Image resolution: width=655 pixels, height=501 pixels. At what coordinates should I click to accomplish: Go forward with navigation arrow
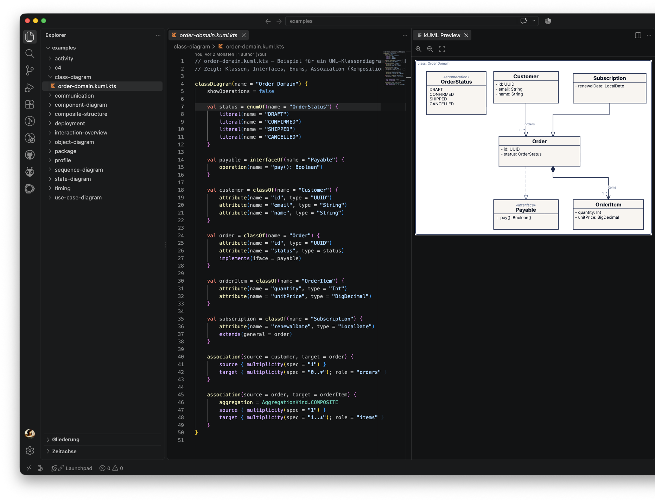pyautogui.click(x=279, y=21)
